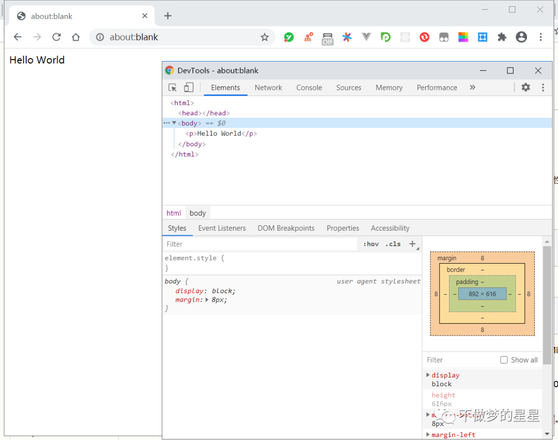Switch to the Network tab

tap(268, 87)
